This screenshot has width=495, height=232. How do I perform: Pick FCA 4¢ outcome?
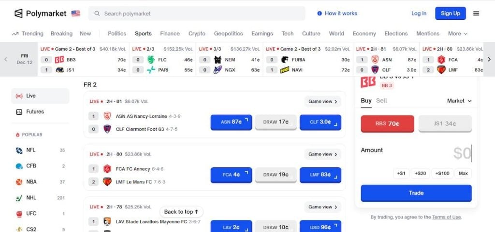click(x=232, y=175)
